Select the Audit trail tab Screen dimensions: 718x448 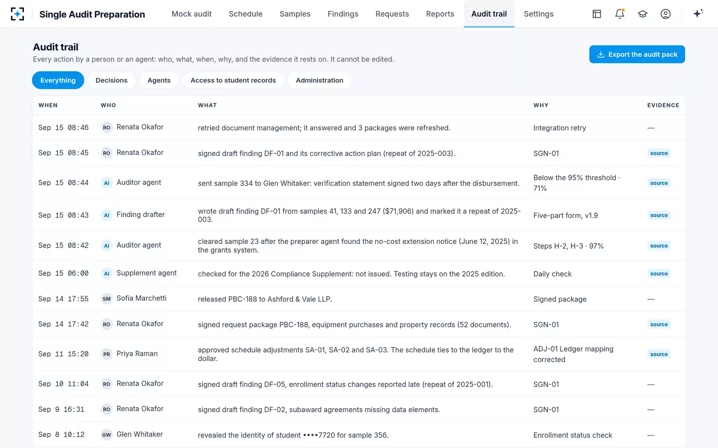pos(489,14)
